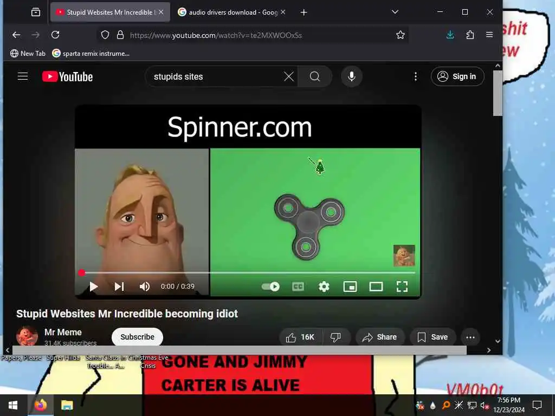
Task: Click the horizontal page scrollbar
Action: click(239, 350)
